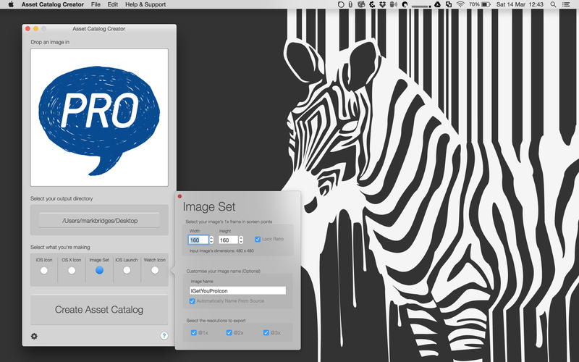The width and height of the screenshot is (579, 362).
Task: Toggle the @1x resolution checkbox
Action: 193,332
